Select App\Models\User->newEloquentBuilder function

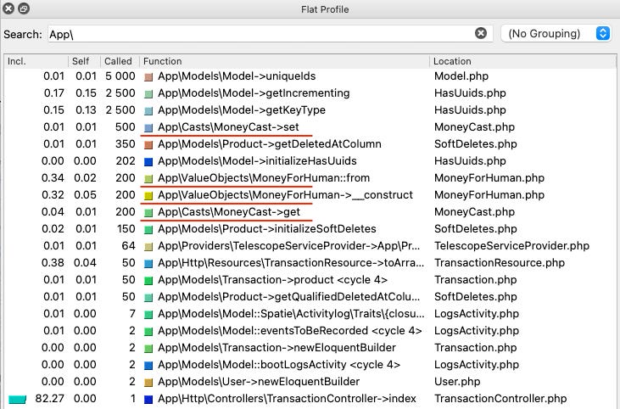[x=259, y=382]
